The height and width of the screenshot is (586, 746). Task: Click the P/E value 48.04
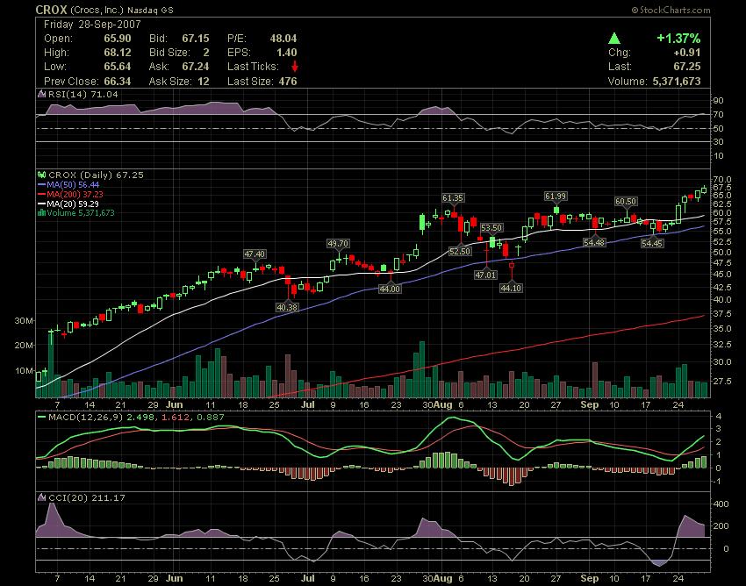(x=283, y=39)
